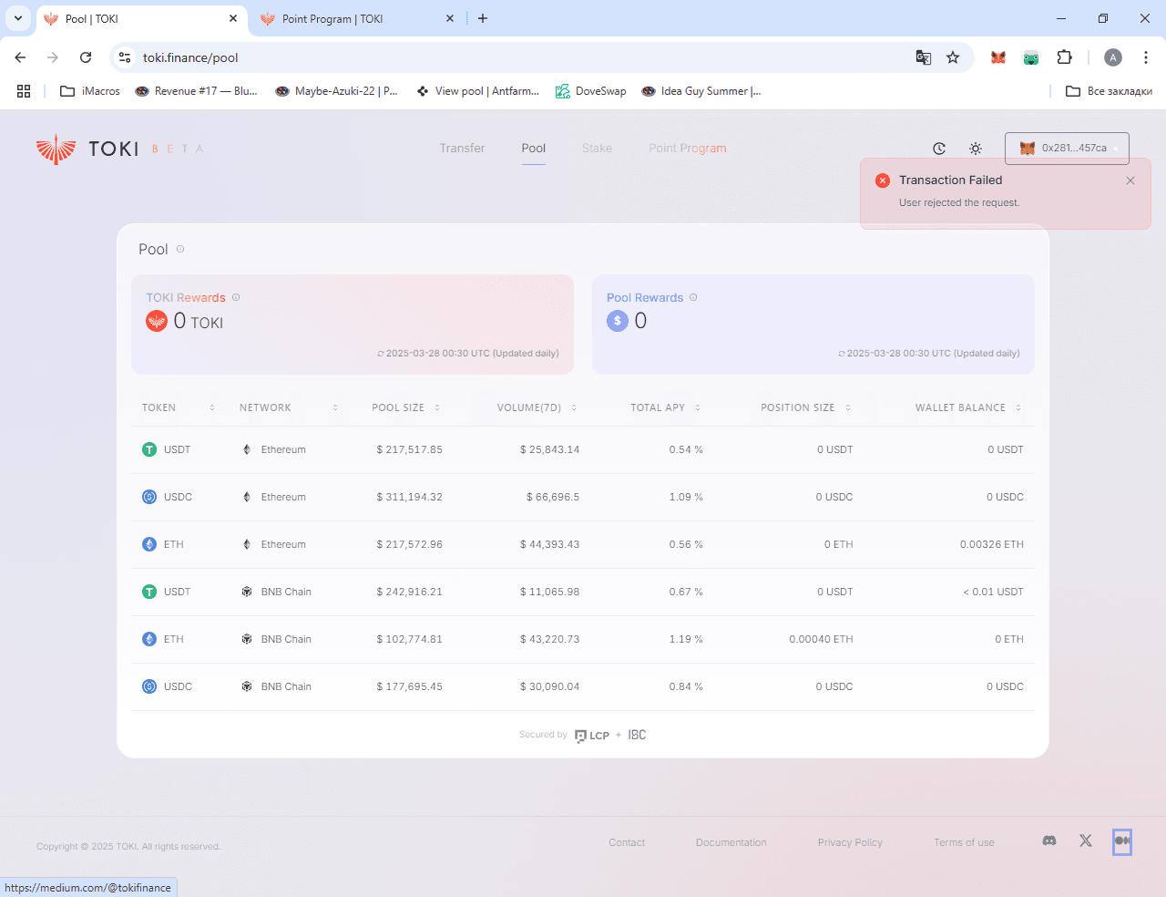Open Chrome three-dot menu
Image resolution: width=1166 pixels, height=897 pixels.
[x=1146, y=57]
